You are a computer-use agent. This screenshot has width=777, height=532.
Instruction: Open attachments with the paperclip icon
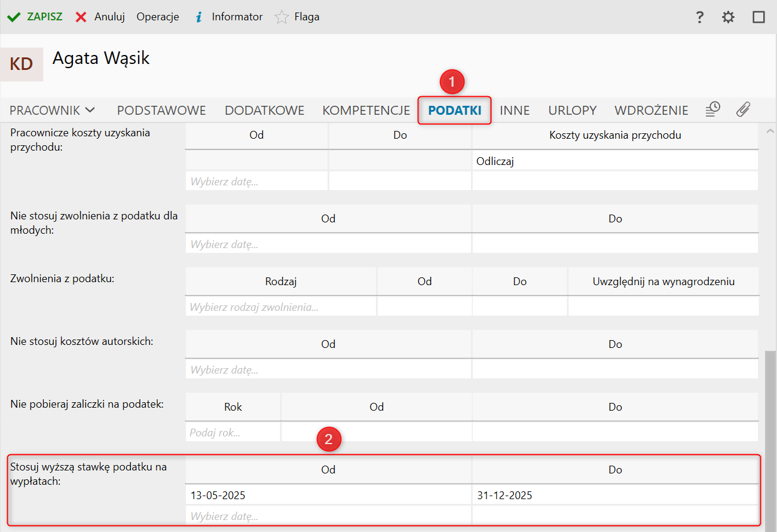tap(743, 109)
